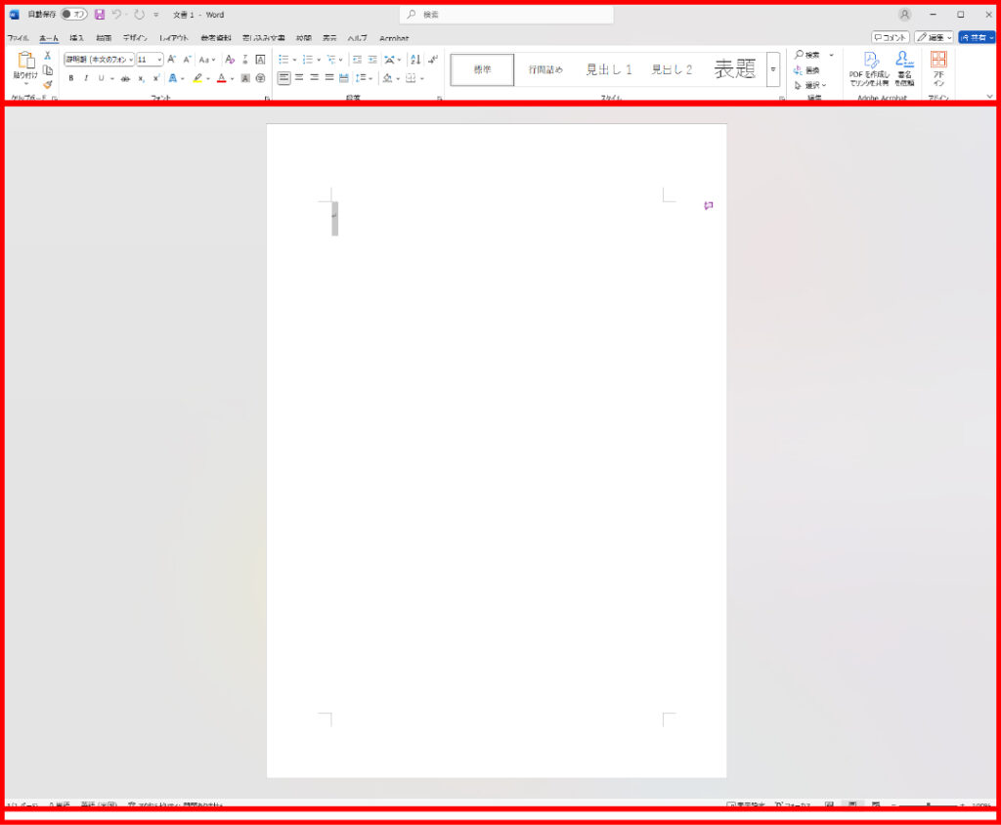This screenshot has width=1001, height=825.
Task: Decrease font size with smaller A icon
Action: point(187,60)
